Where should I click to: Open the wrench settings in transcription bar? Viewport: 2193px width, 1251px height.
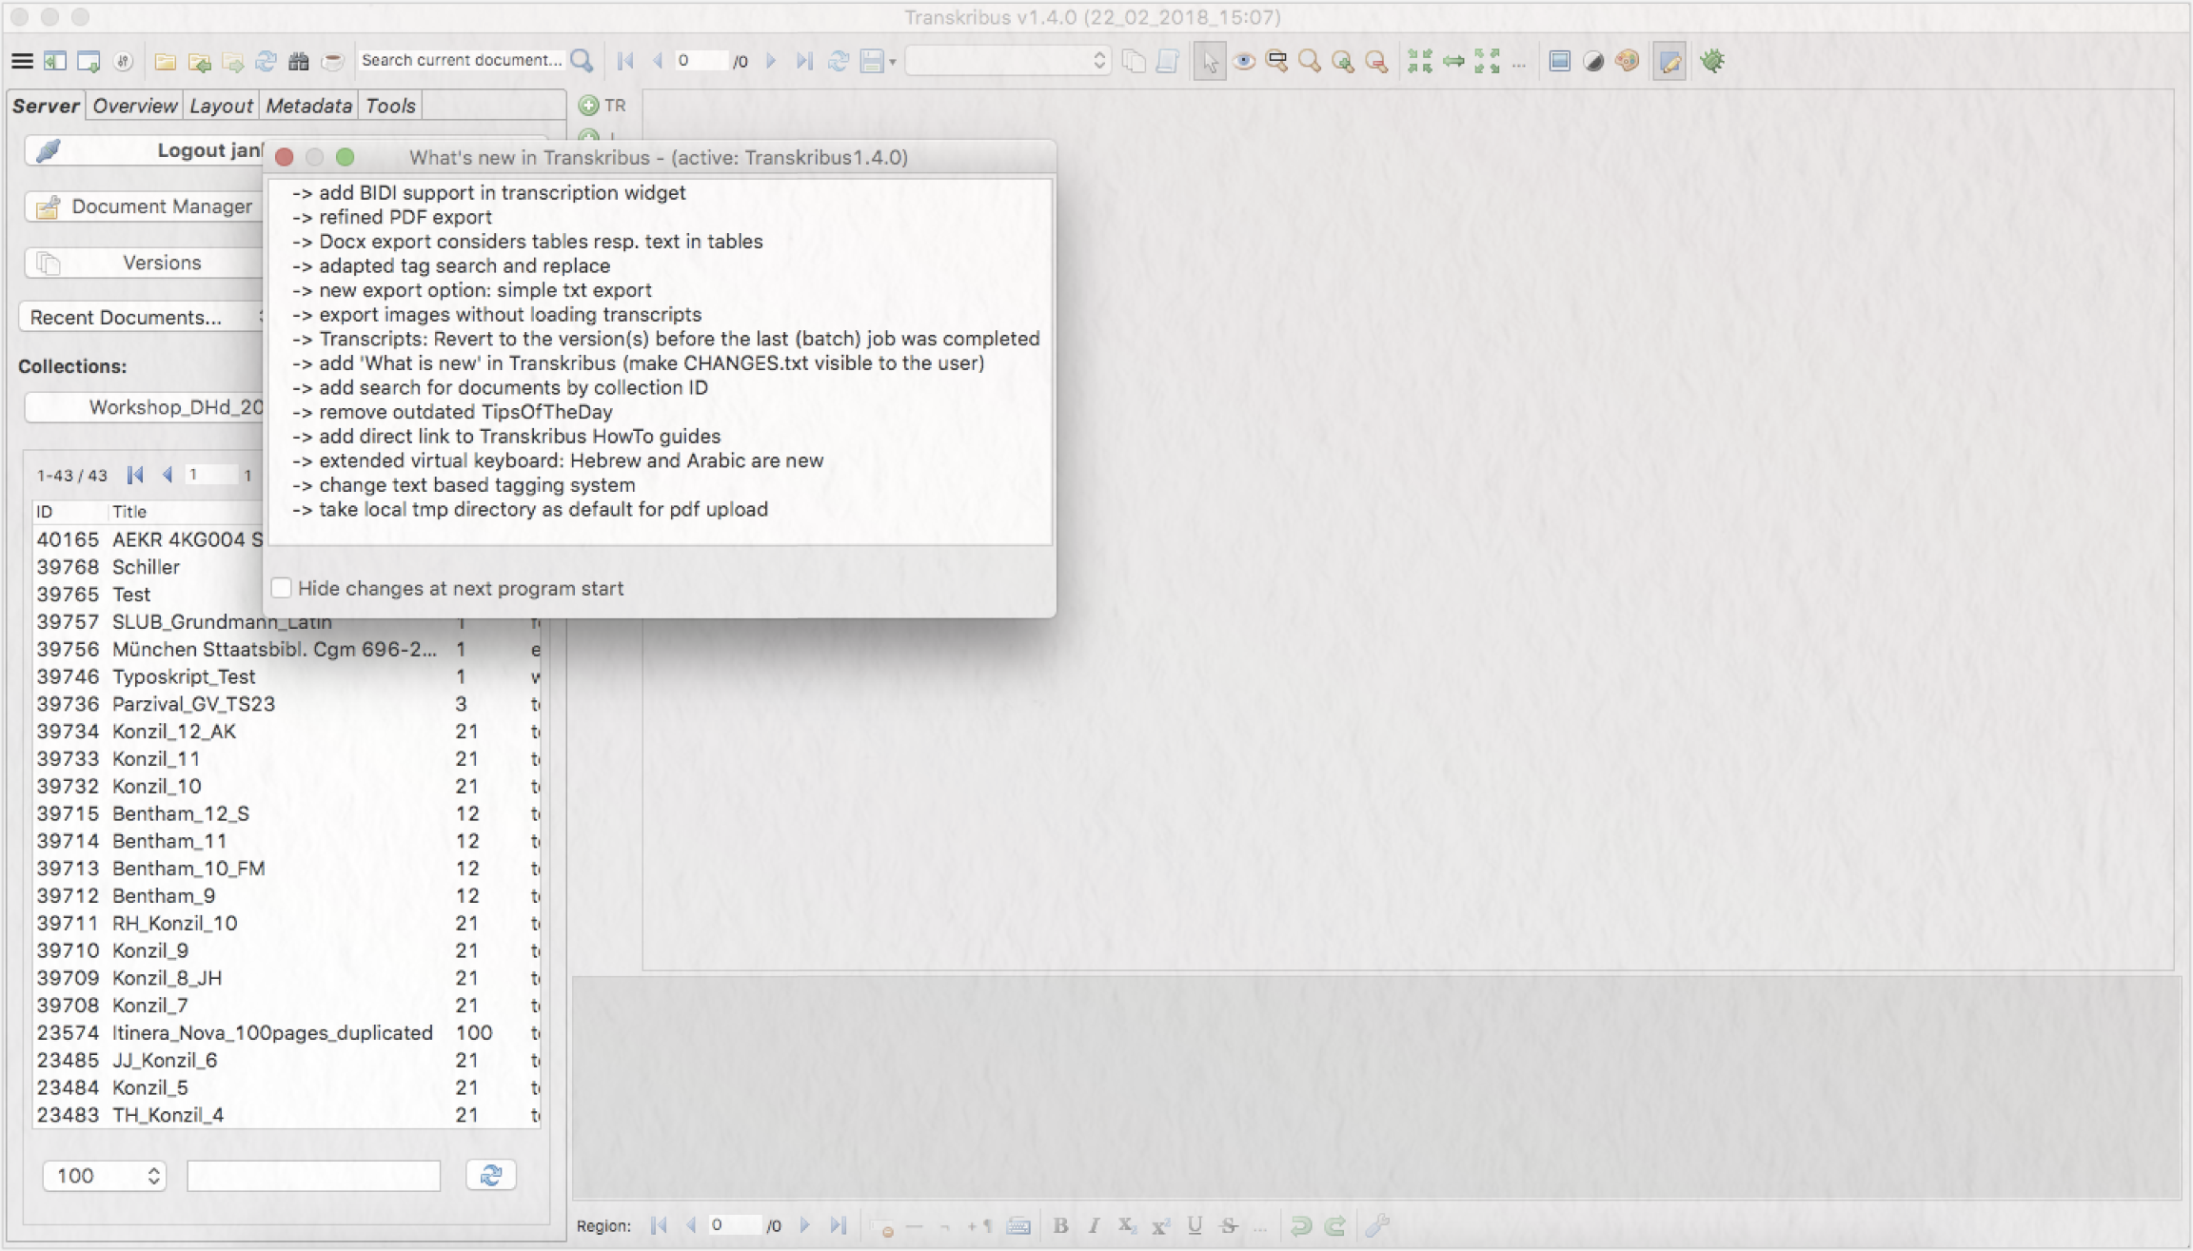point(1377,1225)
